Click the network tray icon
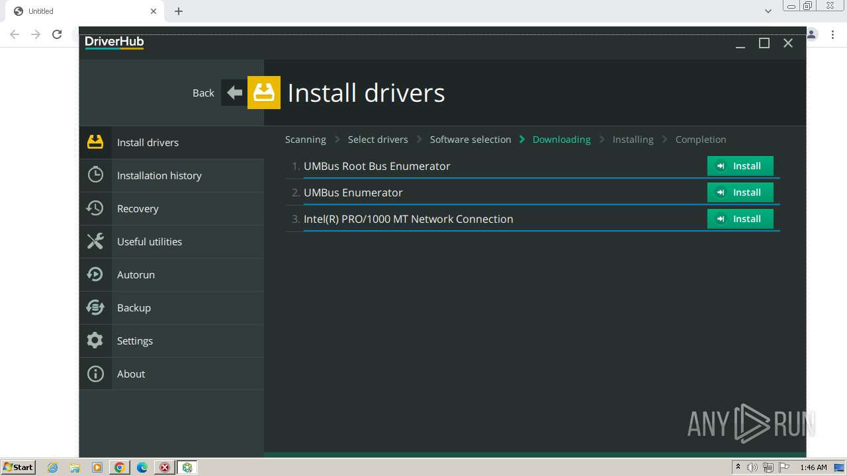The image size is (847, 476). tap(768, 467)
